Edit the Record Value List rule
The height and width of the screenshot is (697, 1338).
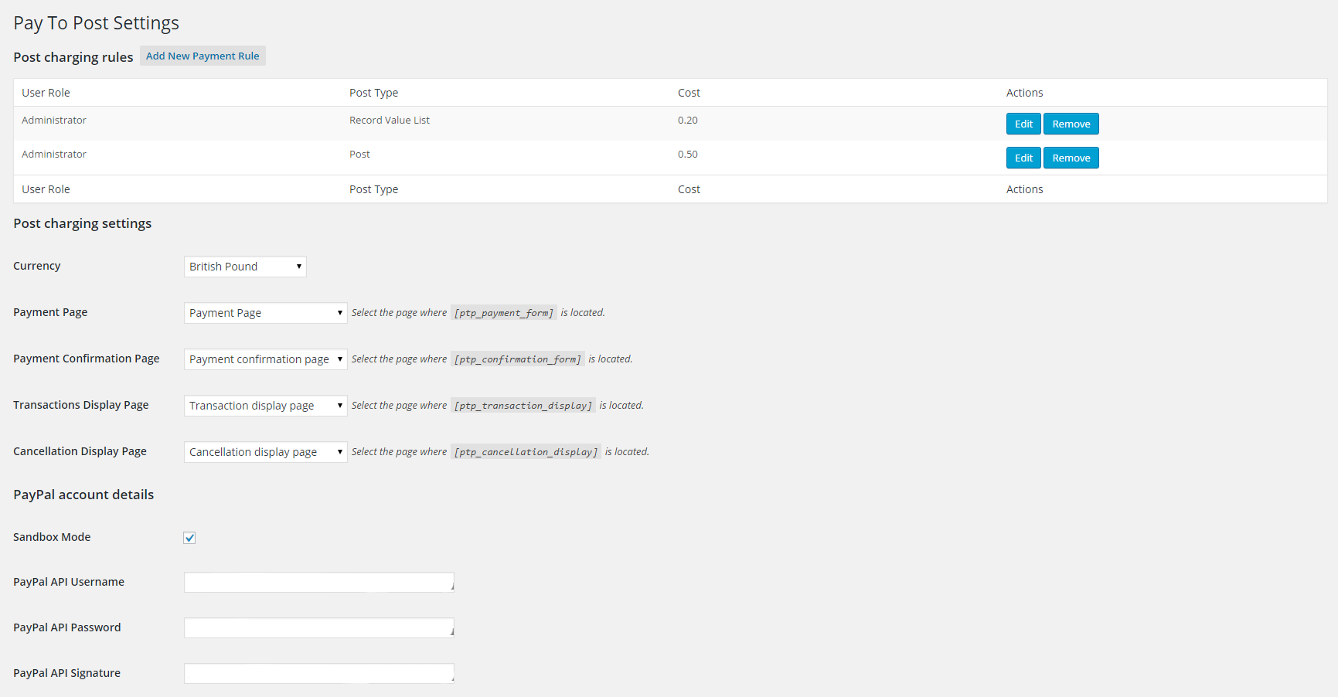1023,124
